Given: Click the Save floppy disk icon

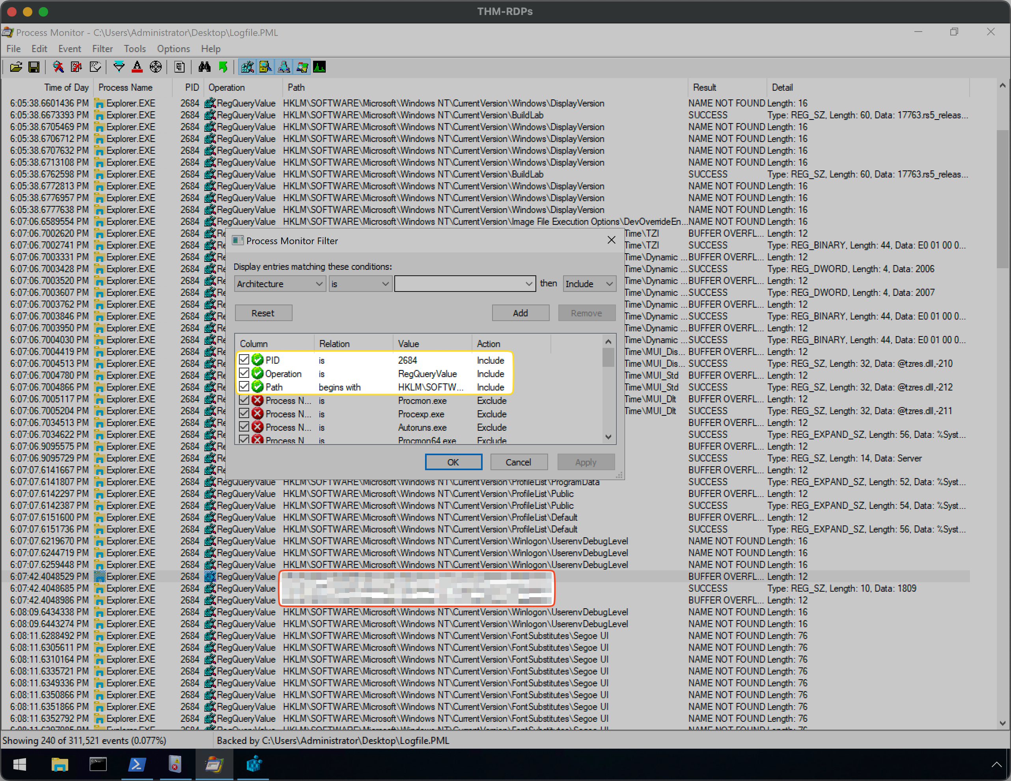Looking at the screenshot, I should point(34,67).
